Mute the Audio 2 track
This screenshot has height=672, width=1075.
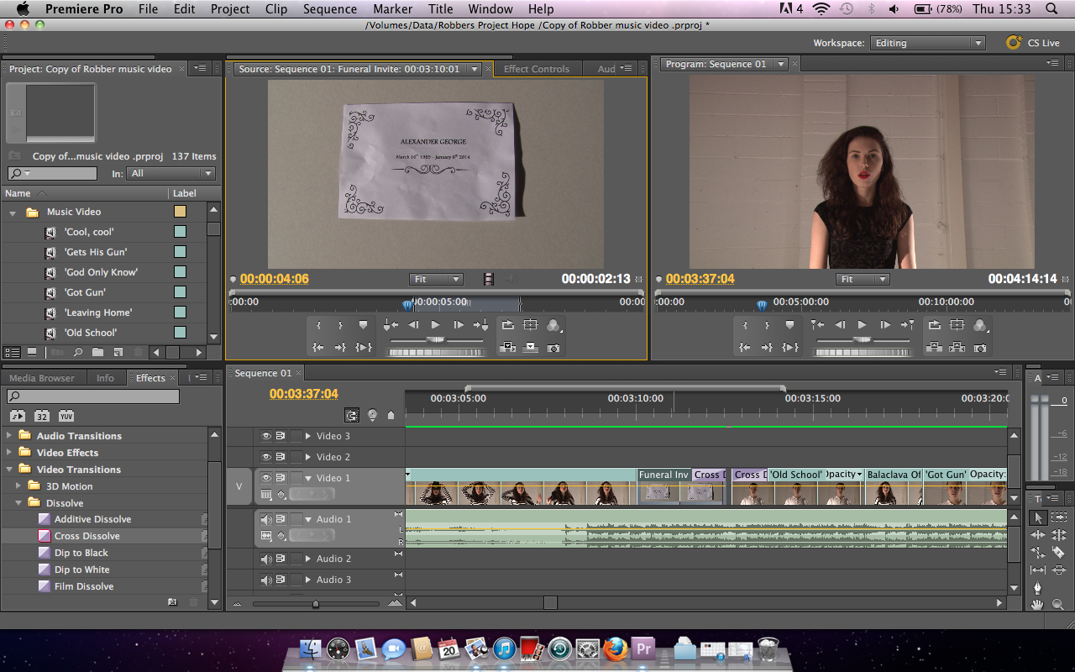266,559
